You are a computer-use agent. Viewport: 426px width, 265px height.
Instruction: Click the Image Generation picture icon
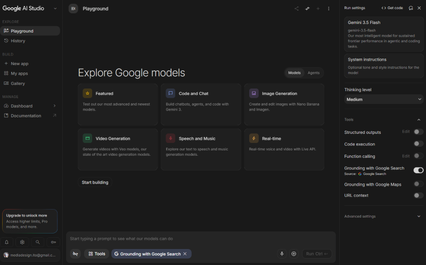coord(254,93)
